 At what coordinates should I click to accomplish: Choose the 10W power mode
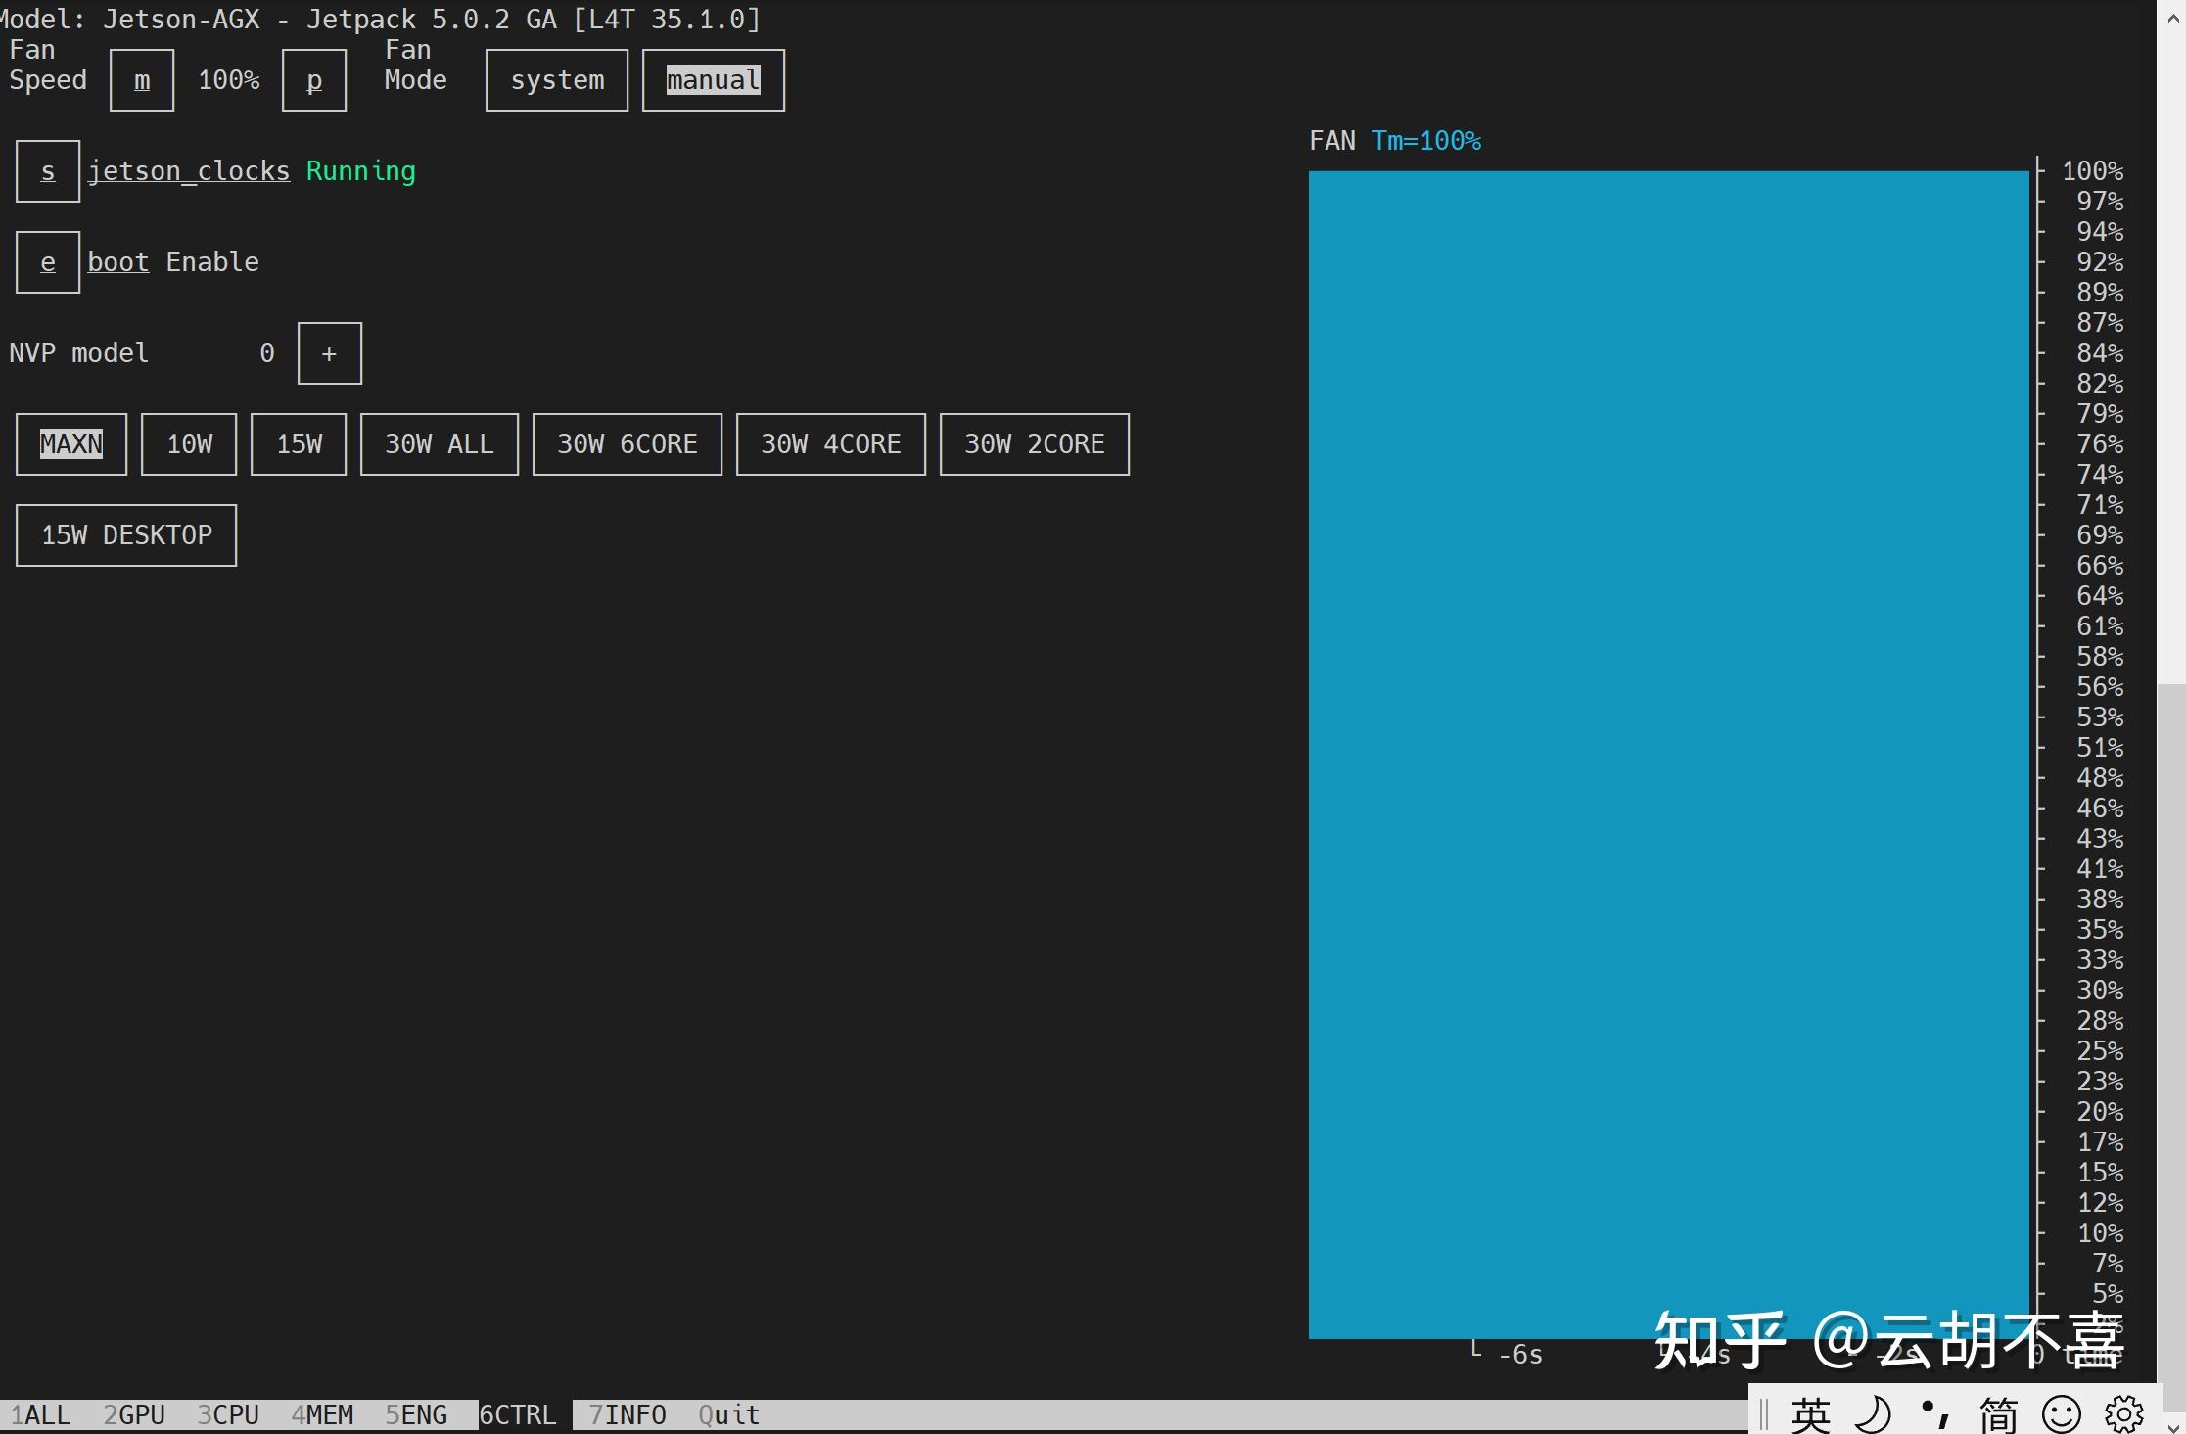189,444
